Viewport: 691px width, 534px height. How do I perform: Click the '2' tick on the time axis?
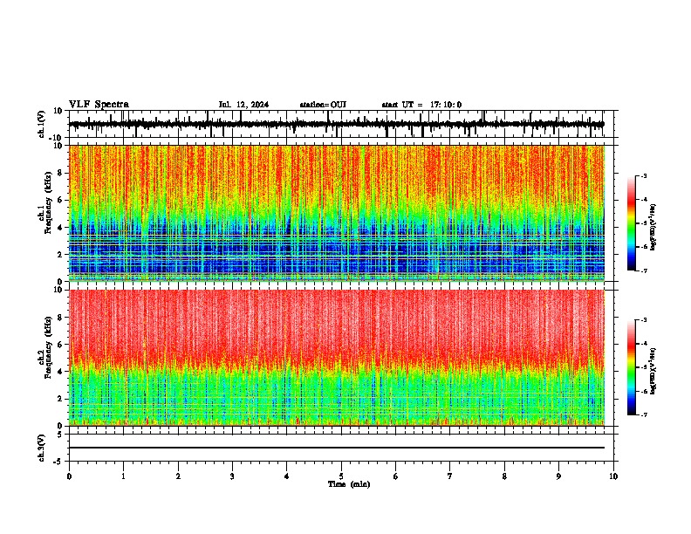[x=178, y=476]
